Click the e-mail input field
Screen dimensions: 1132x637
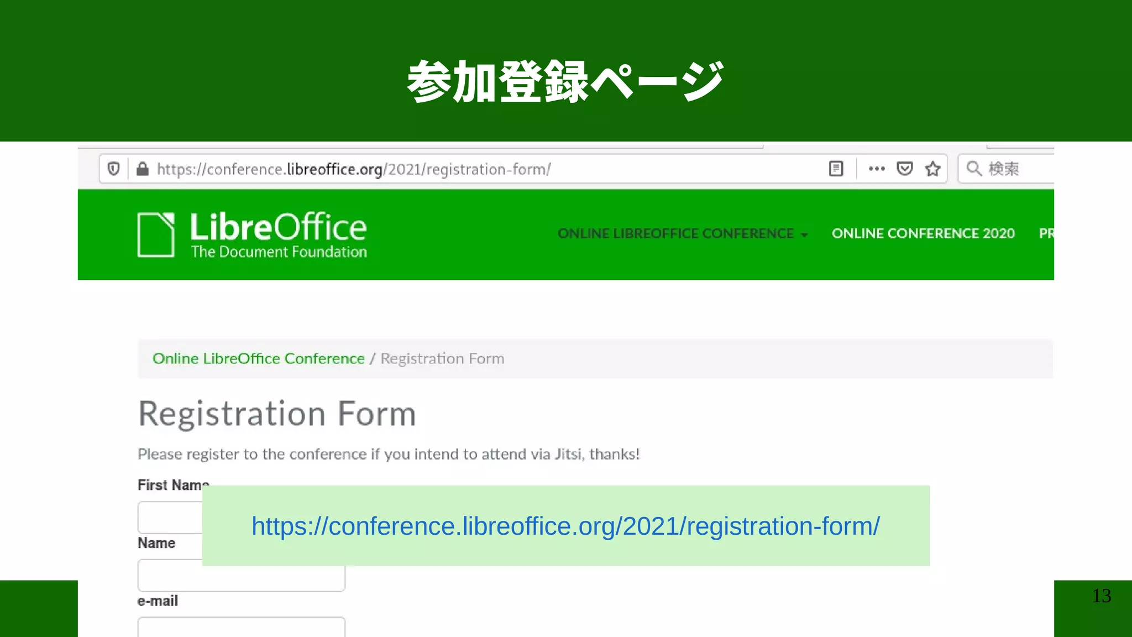(242, 627)
